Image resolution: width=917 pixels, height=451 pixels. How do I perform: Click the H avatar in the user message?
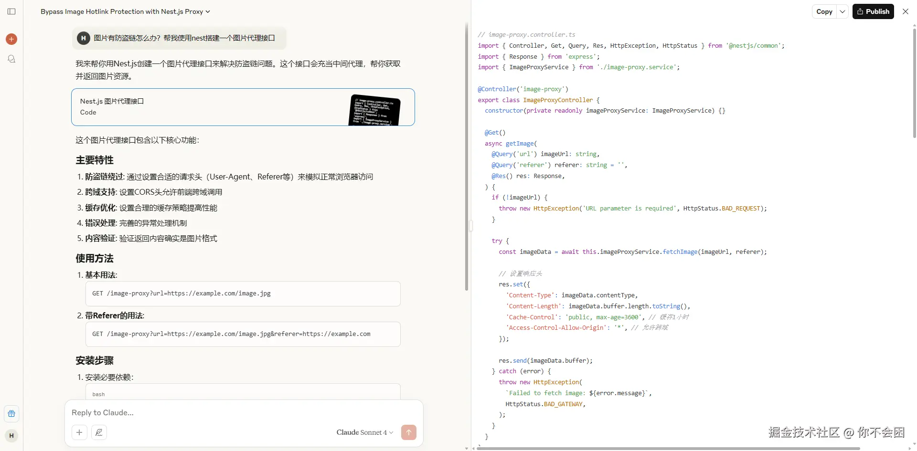click(84, 38)
